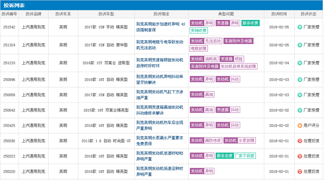Click the red 处理反馈 icon in row 250220
The image size is (324, 180).
tap(300, 171)
